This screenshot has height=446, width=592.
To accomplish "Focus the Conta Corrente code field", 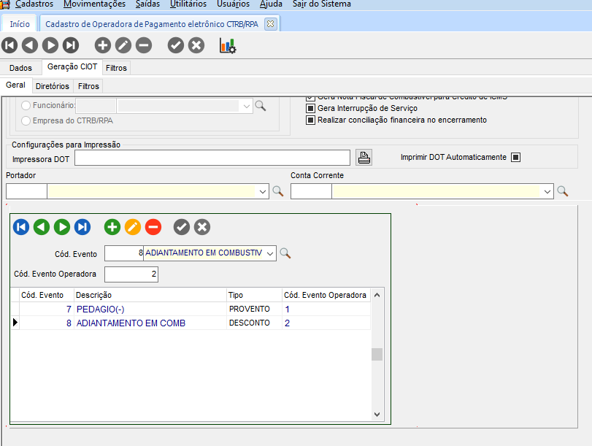I will pyautogui.click(x=311, y=191).
